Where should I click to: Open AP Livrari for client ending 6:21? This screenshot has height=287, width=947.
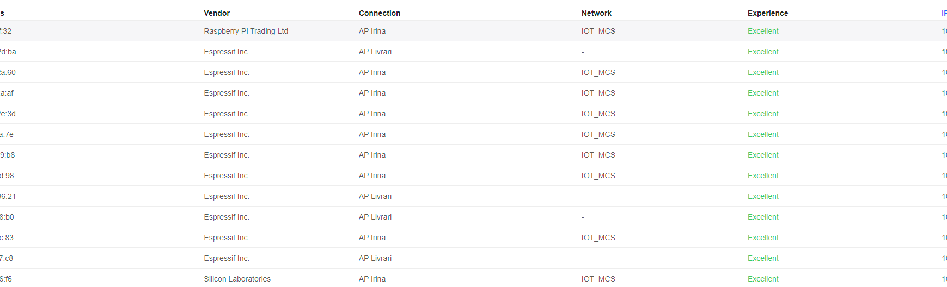coord(375,196)
